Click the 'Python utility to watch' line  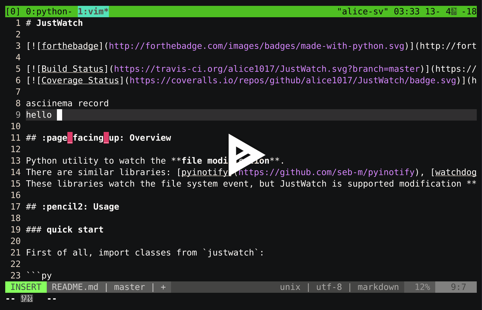coord(155,161)
